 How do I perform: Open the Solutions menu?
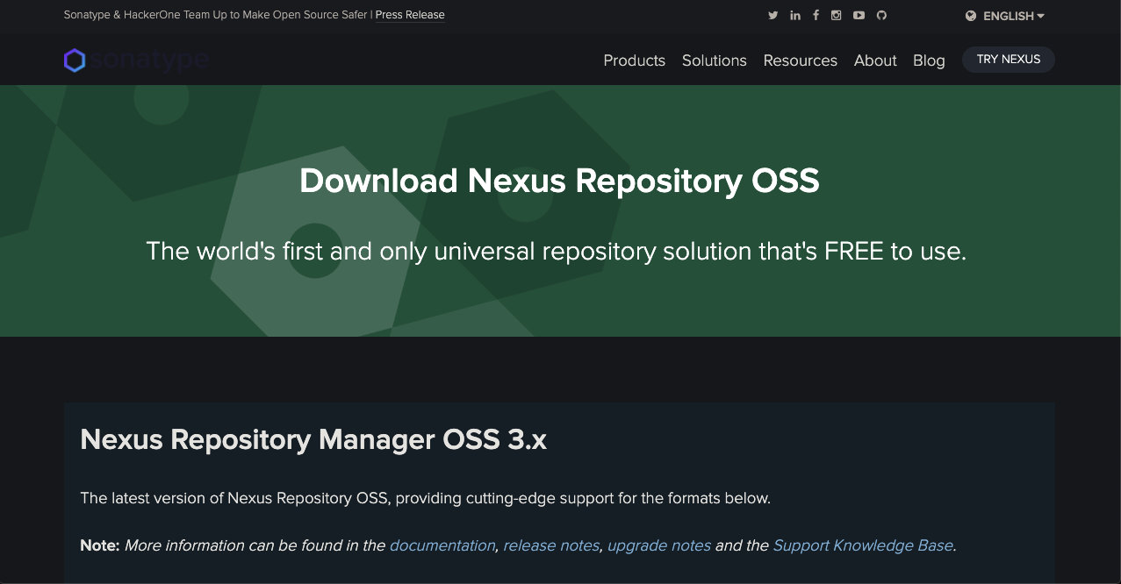[x=714, y=61]
